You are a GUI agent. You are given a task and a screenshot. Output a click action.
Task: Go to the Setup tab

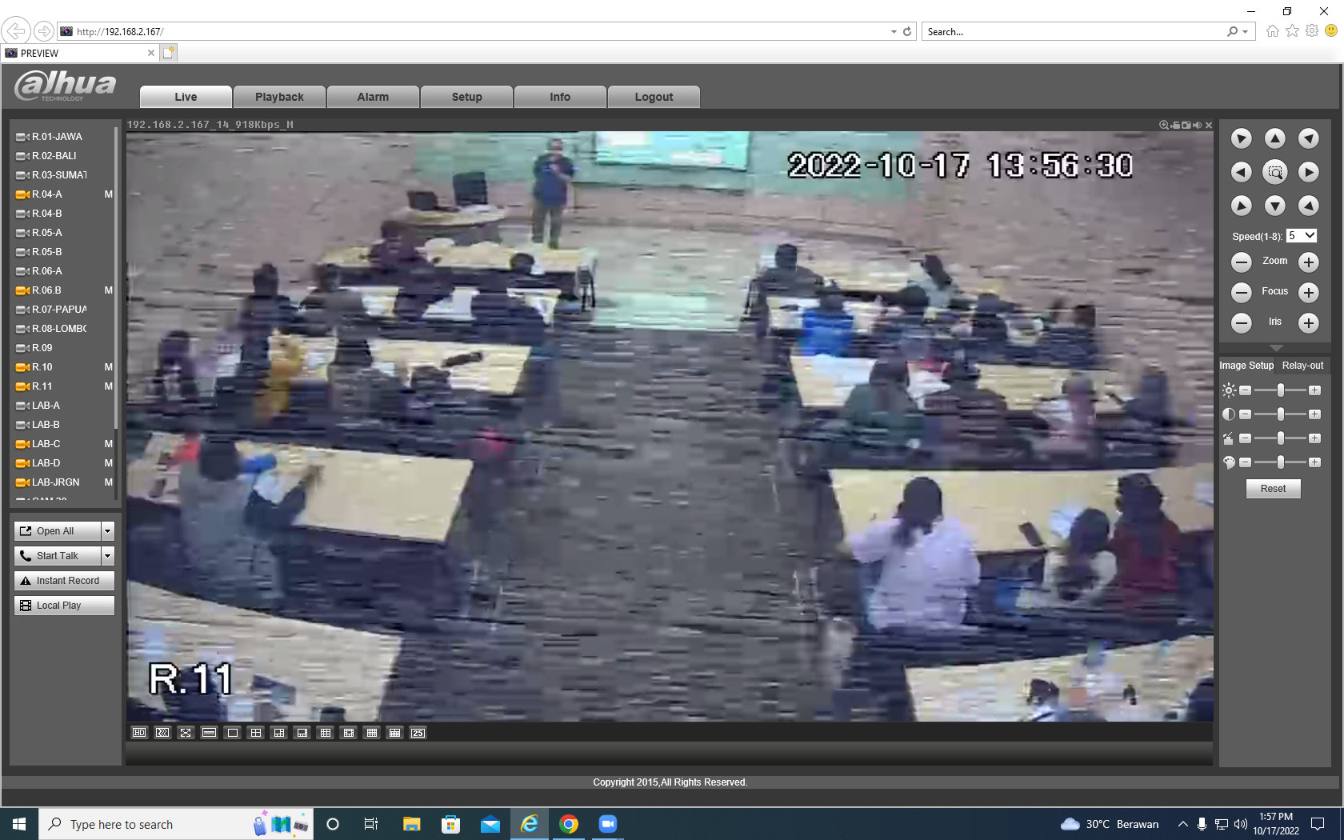pos(467,97)
